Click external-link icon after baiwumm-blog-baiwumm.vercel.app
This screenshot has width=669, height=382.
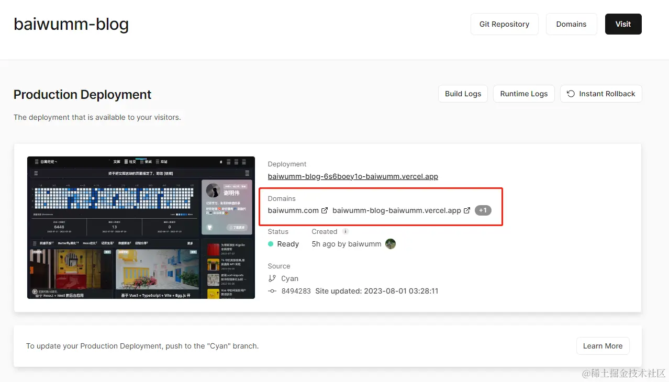(x=467, y=210)
